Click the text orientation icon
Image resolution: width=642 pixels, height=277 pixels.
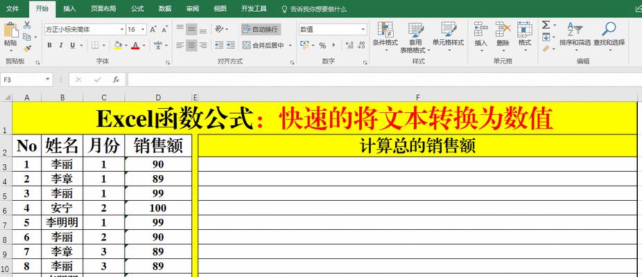[x=220, y=29]
